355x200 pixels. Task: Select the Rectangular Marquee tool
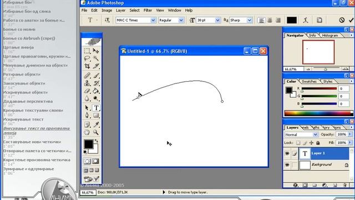tap(87, 51)
